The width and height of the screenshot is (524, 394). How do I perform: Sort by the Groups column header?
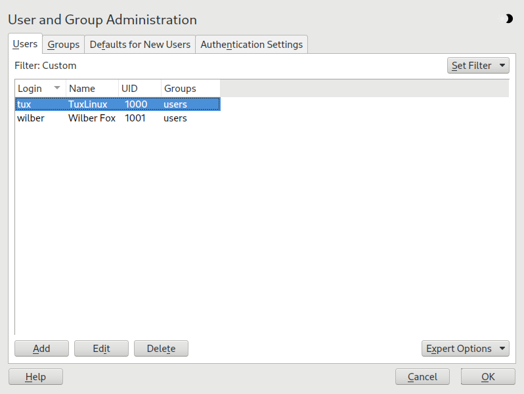click(x=189, y=89)
